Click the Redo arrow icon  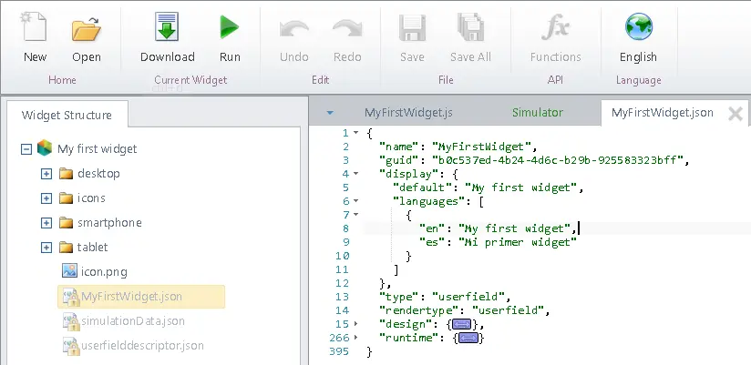348,29
